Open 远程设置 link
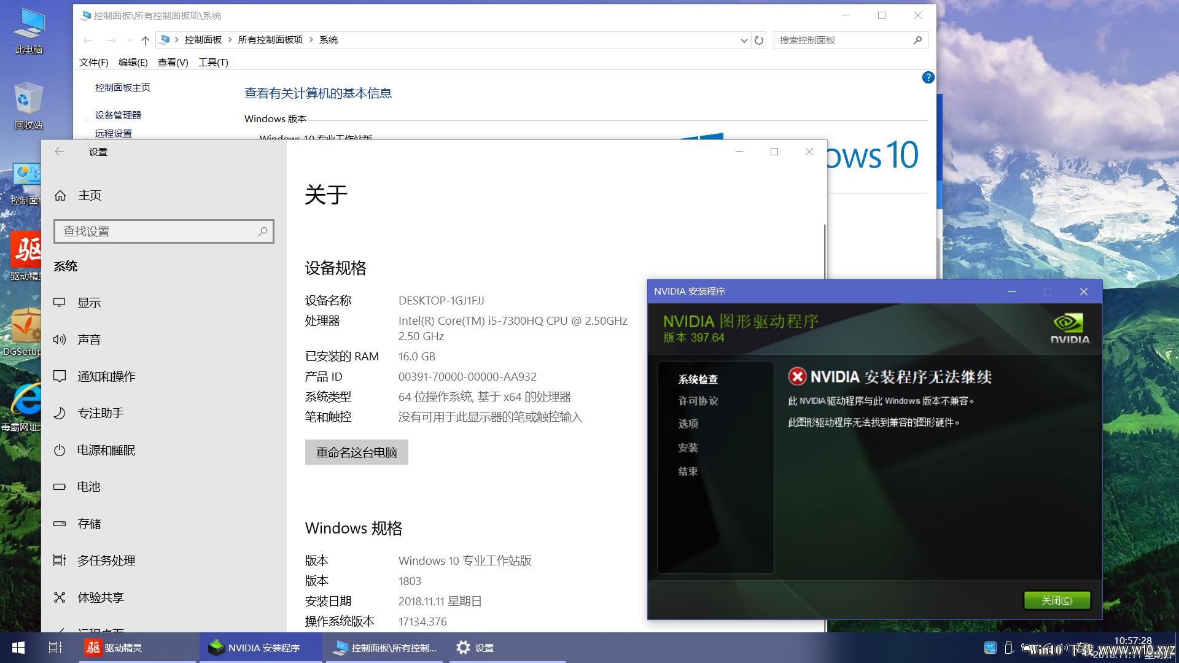 point(114,134)
